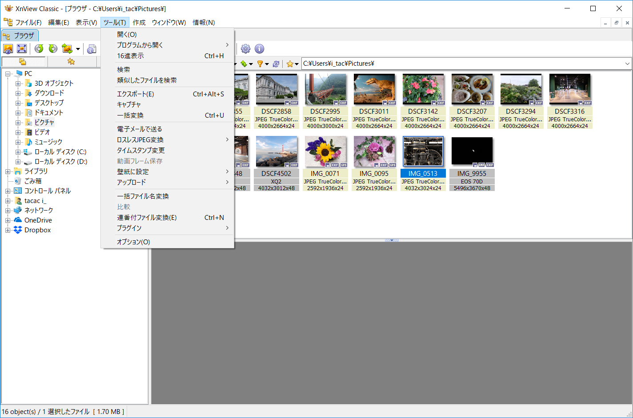
Task: Click the favorites star icon by path
Action: click(x=290, y=64)
